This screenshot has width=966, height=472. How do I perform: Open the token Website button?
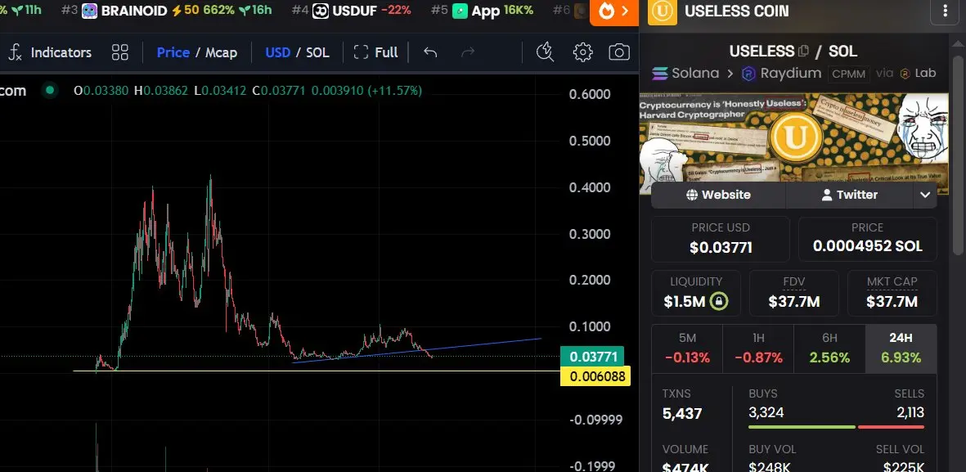(718, 195)
